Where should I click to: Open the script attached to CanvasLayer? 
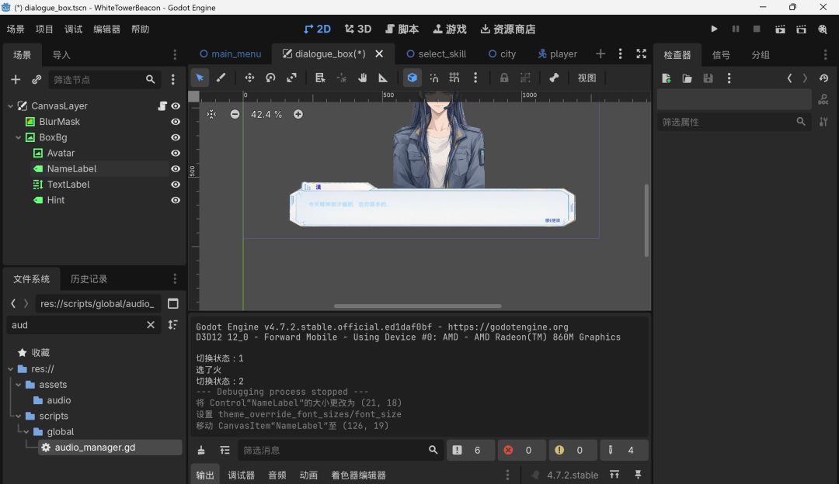coord(162,105)
